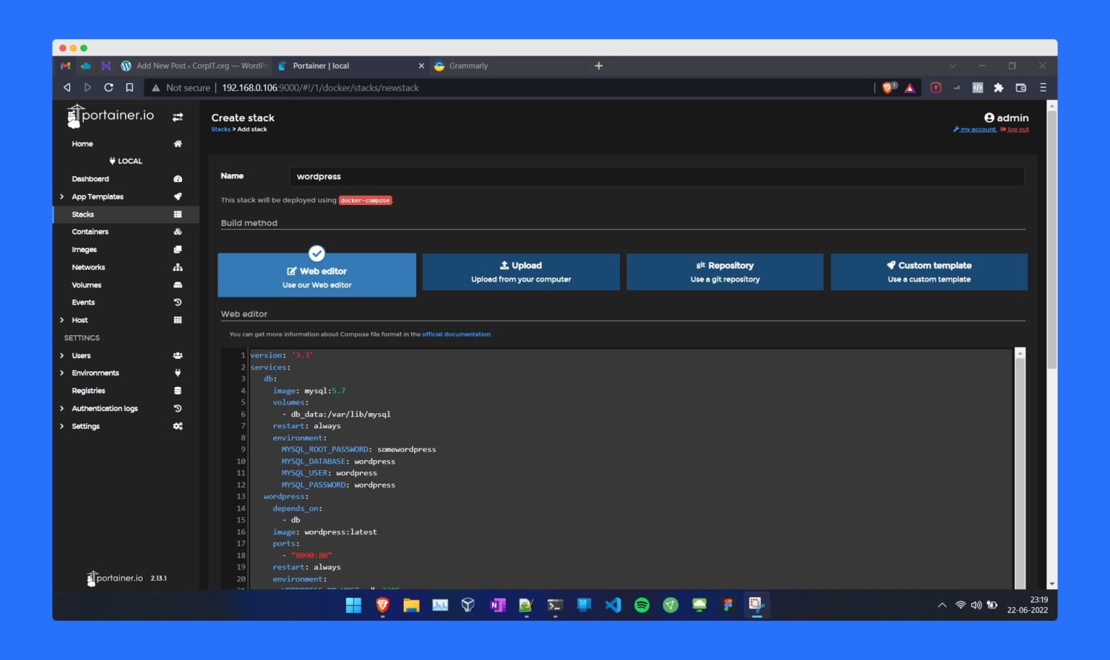Select Containers in the sidebar

point(90,232)
